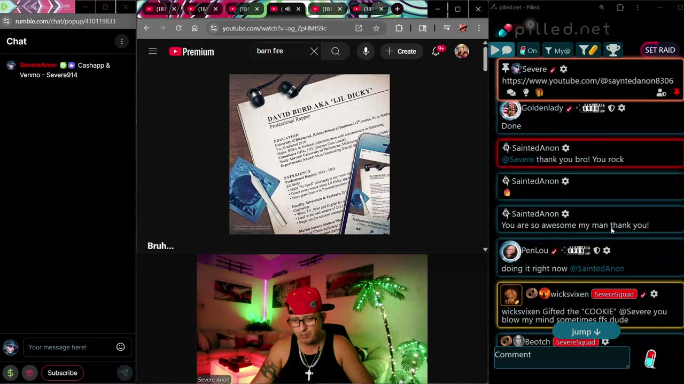Mute the playing YouTube tab speaker
Viewport: 684px width, 384px height.
[x=287, y=9]
